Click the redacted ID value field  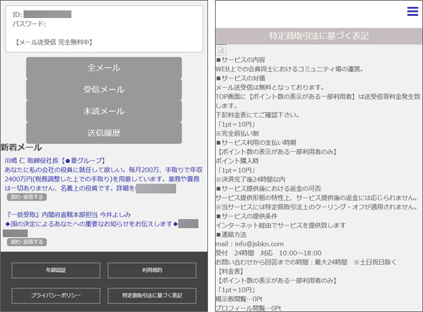pyautogui.click(x=48, y=14)
